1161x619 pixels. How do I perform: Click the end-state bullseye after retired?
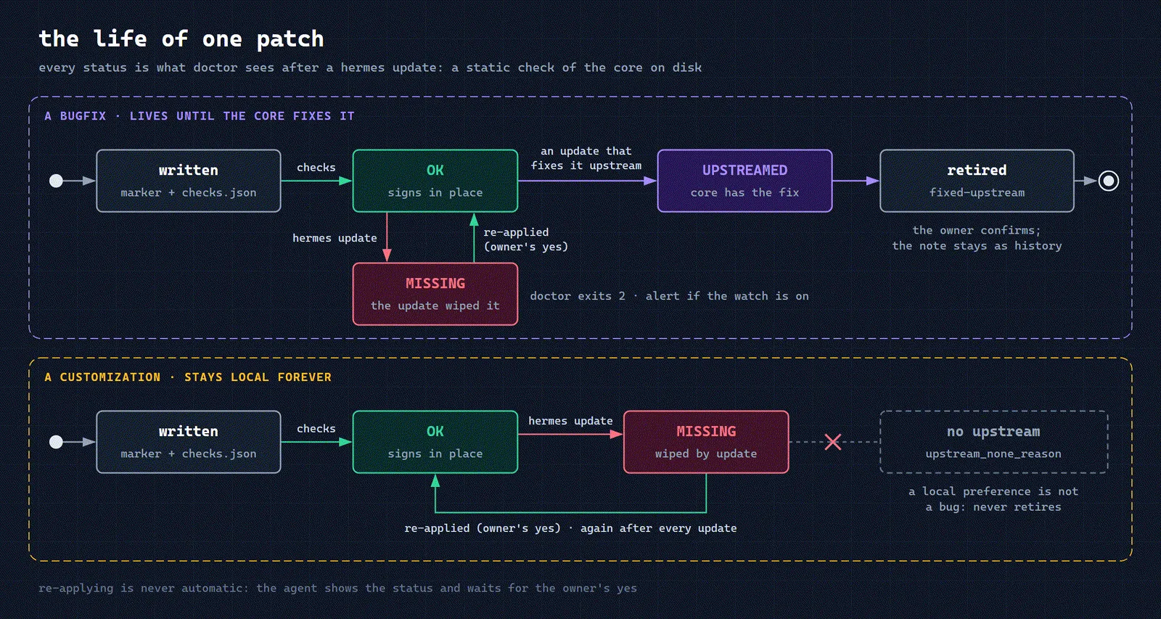(x=1108, y=181)
